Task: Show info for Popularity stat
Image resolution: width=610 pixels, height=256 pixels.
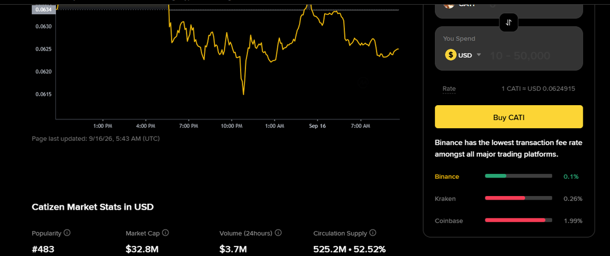Action: point(67,233)
